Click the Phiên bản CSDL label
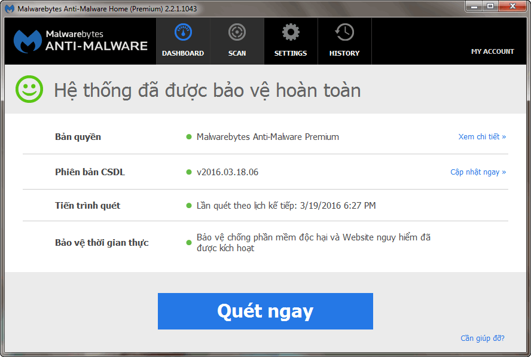 point(90,172)
